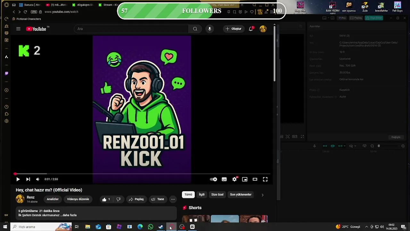Screen dimensions: 410x231
Task: Skip to the next video
Action: (28, 179)
